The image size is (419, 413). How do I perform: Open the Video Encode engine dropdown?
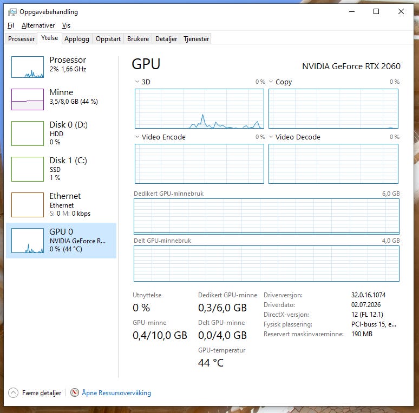click(x=160, y=137)
